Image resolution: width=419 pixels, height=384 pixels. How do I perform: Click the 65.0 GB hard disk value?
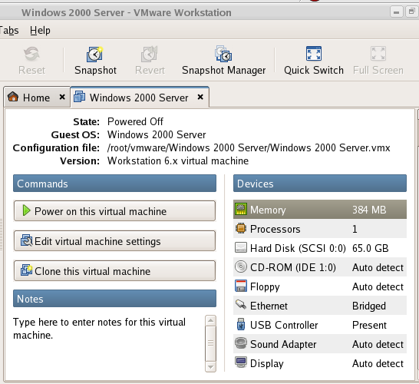click(x=370, y=248)
